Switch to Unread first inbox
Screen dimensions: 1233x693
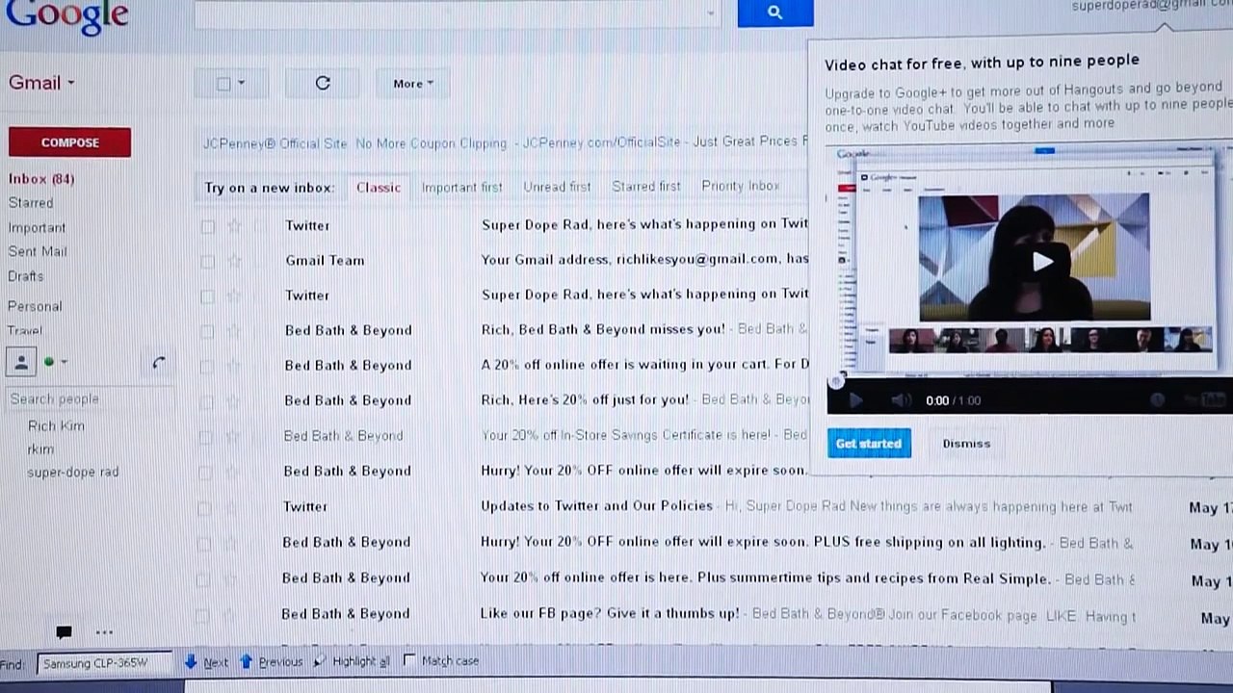[557, 187]
